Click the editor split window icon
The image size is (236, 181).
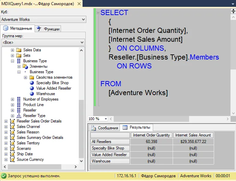pos(233,11)
